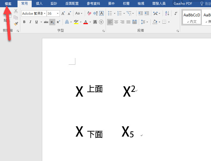
Task: Click the enclosed character 字 icon
Action: [x=101, y=22]
